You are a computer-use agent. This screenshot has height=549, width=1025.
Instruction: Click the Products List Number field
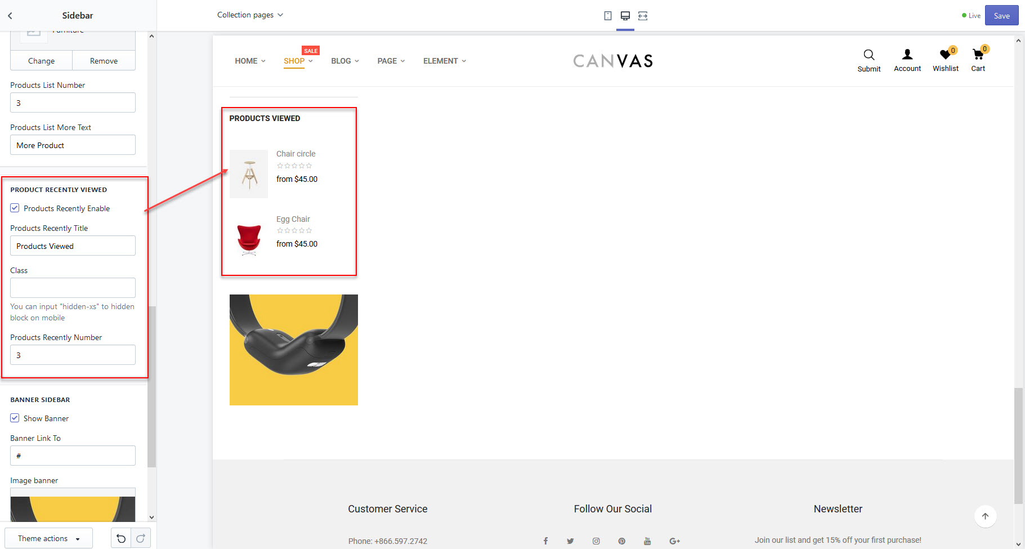[73, 102]
